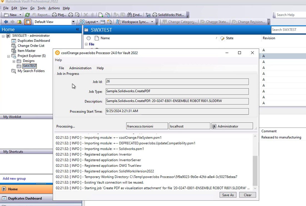Open Find with the binoculars icon

point(135,15)
